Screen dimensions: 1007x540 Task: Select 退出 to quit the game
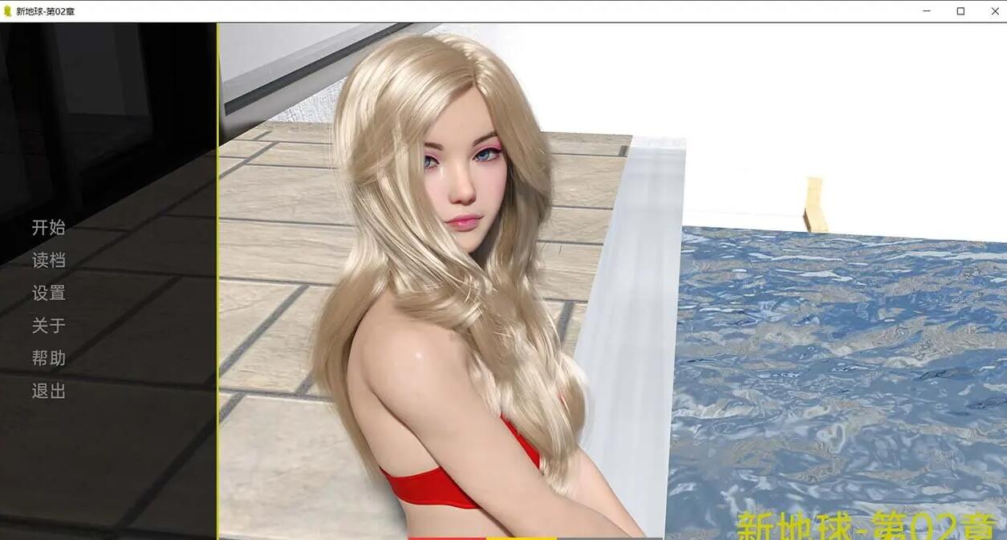[x=48, y=391]
